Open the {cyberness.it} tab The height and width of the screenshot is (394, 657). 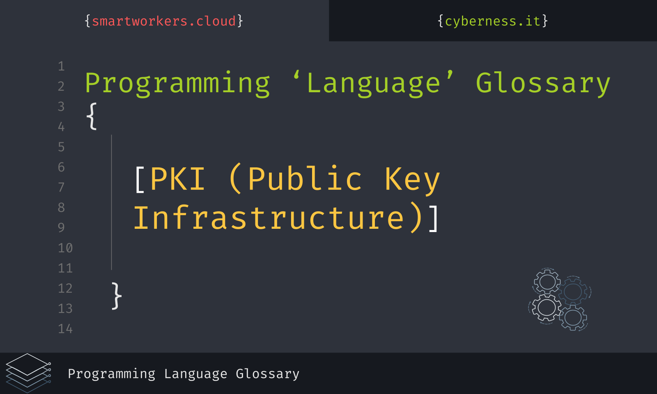[493, 21]
